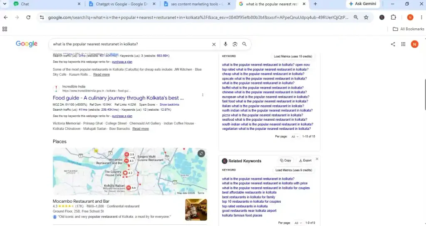
Task: Click the Ask Gemini button
Action: (363, 4)
